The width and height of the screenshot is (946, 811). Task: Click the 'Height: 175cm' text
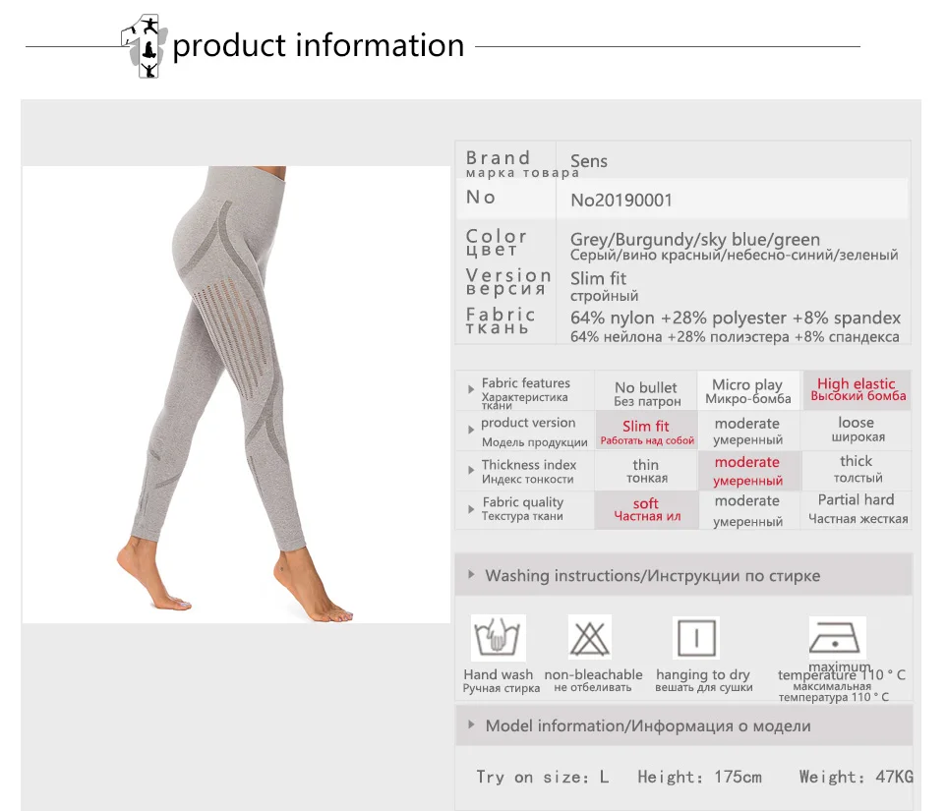pyautogui.click(x=699, y=777)
